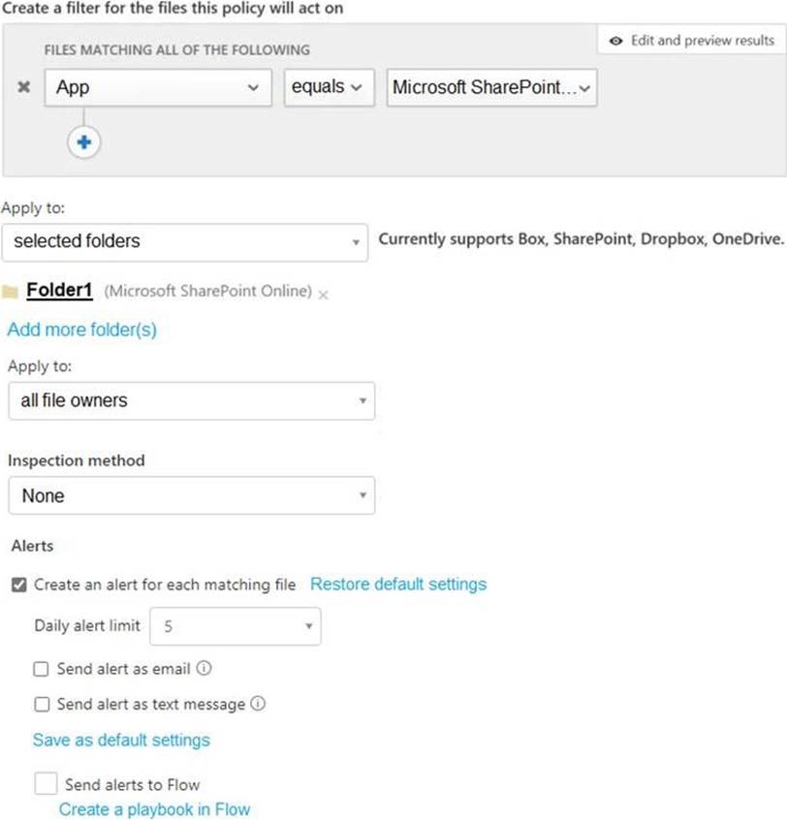The image size is (787, 820).
Task: Click the yellow Folder1 folder icon
Action: click(12, 292)
